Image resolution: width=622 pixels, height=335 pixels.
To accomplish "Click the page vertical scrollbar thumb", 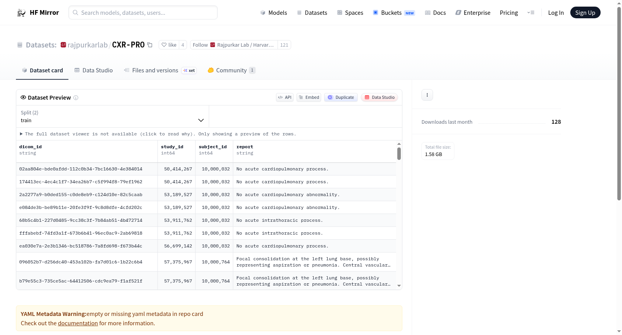I will [x=619, y=103].
